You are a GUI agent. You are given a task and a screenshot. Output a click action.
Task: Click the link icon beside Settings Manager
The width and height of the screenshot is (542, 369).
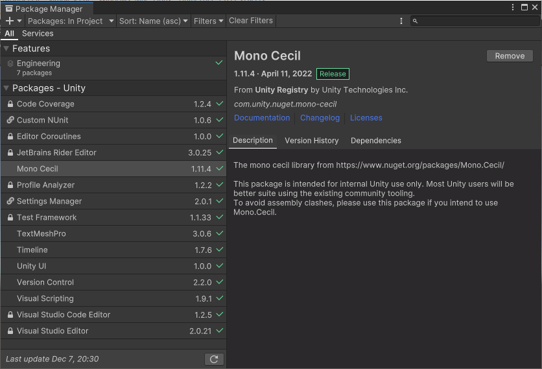[x=10, y=201]
